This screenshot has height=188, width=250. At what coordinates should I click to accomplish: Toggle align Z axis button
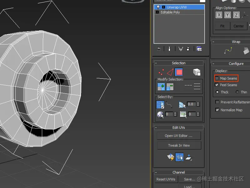coord(236,15)
